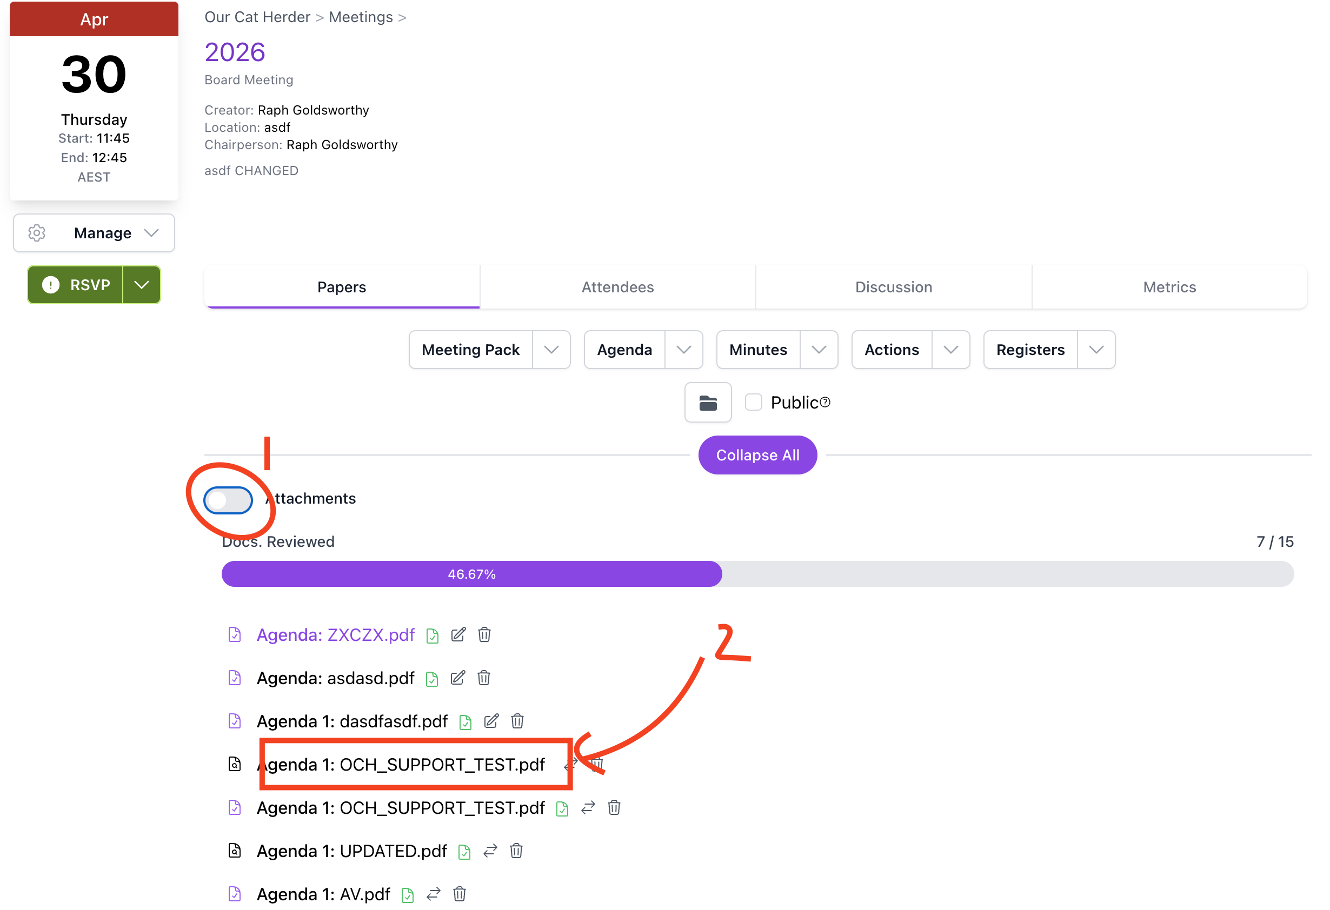Screen dimensions: 1330x910
Task: Delete the Agenda: ZXCZX.pdf document
Action: click(x=484, y=634)
